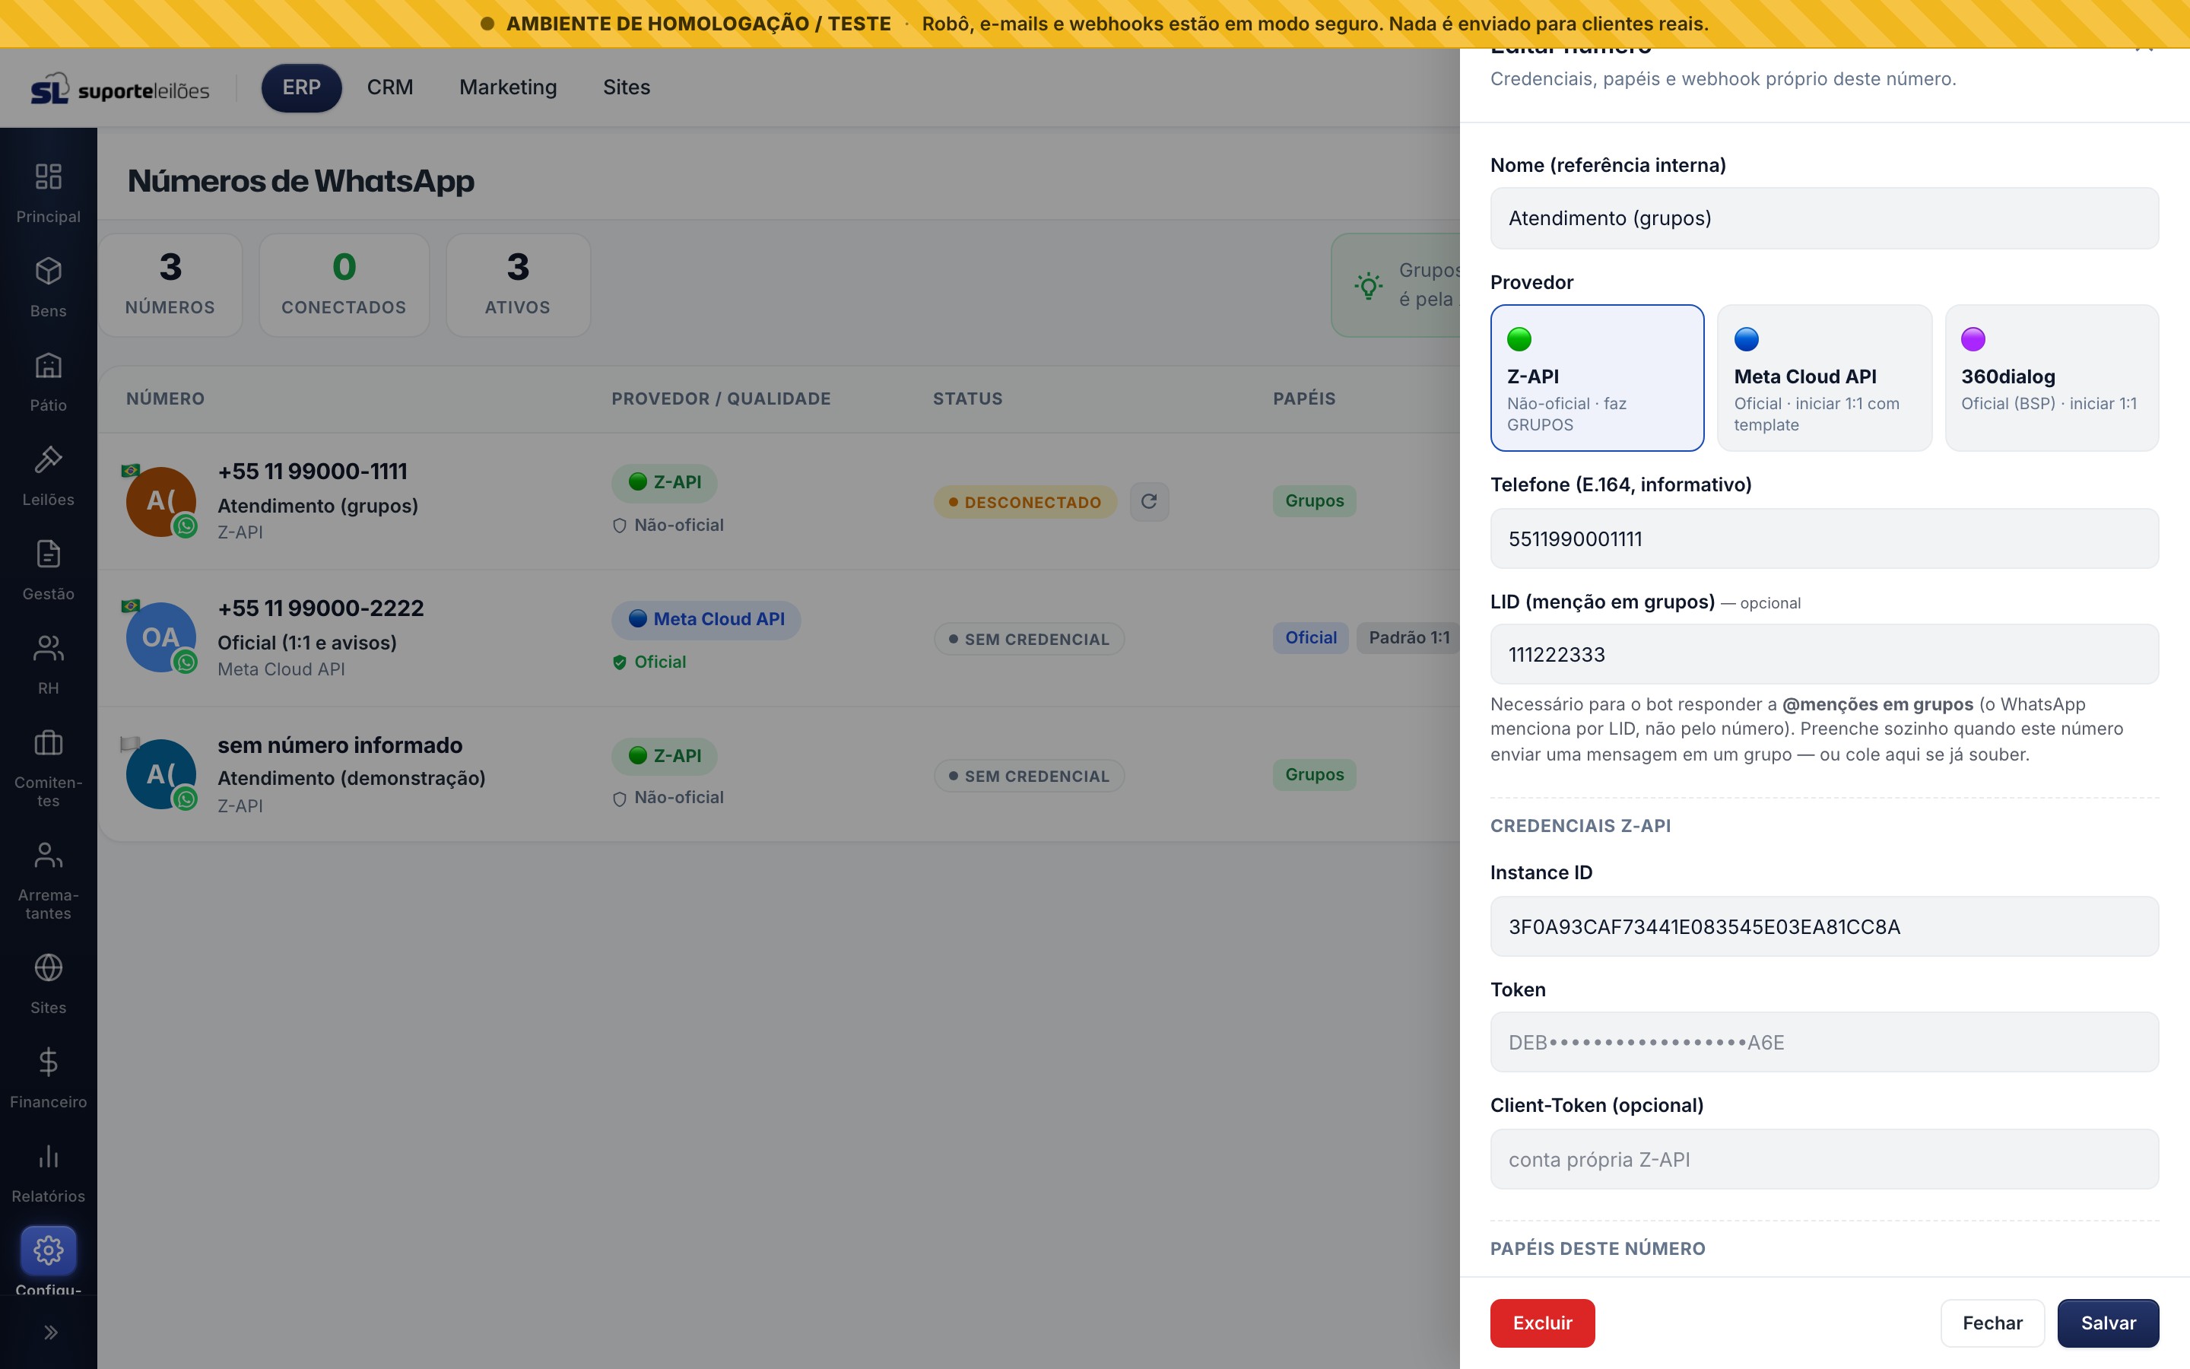The height and width of the screenshot is (1369, 2190).
Task: Click Grupos tag in 'sem número informado' row
Action: click(x=1314, y=774)
